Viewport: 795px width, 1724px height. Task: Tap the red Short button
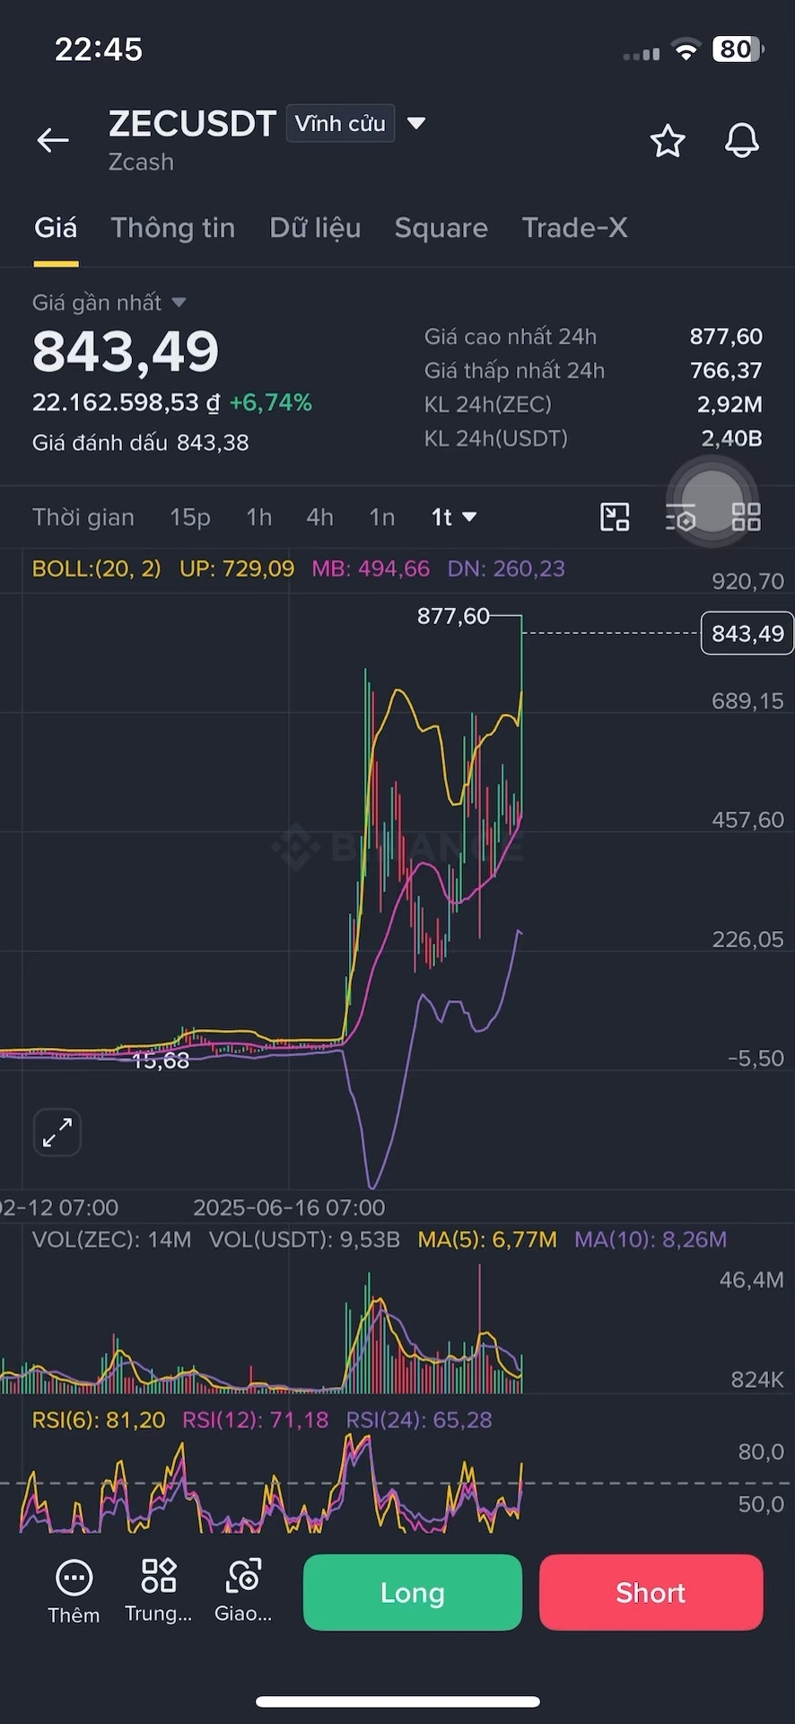coord(651,1593)
